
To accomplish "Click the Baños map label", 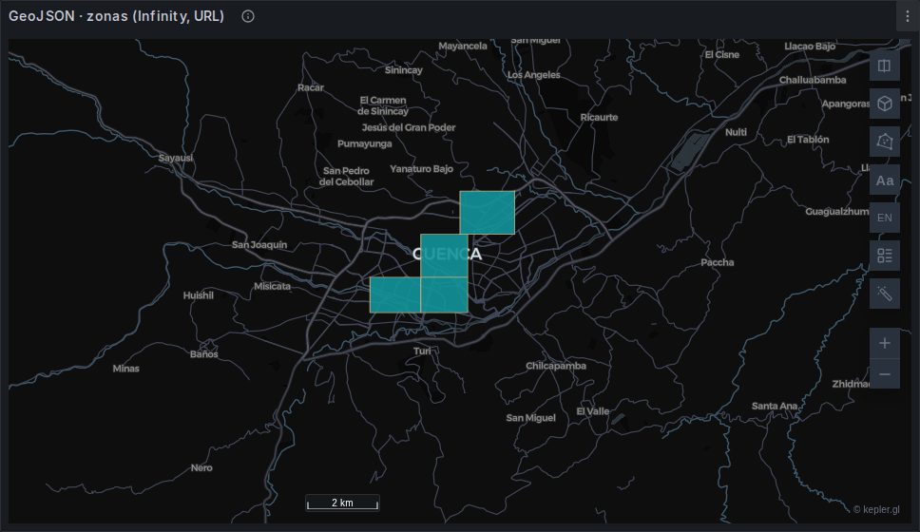I will [203, 354].
